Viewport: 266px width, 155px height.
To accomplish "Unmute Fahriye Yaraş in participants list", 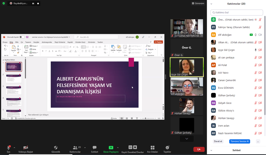I will [x=260, y=27].
